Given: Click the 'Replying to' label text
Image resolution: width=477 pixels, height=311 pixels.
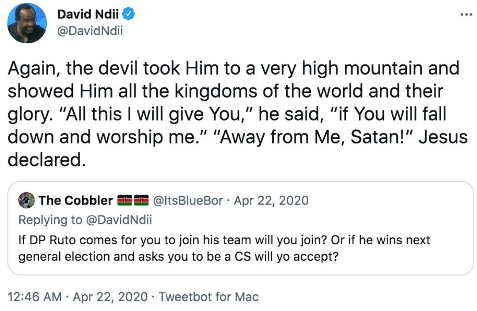Looking at the screenshot, I should [x=50, y=220].
